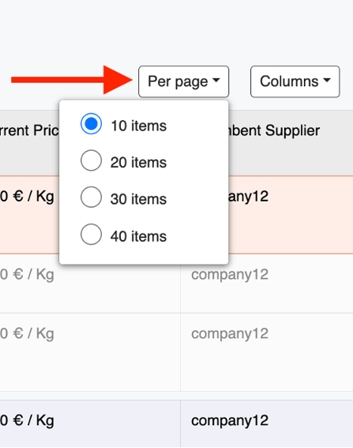Select the 10 items radio button
Image resolution: width=353 pixels, height=448 pixels.
[x=91, y=124]
